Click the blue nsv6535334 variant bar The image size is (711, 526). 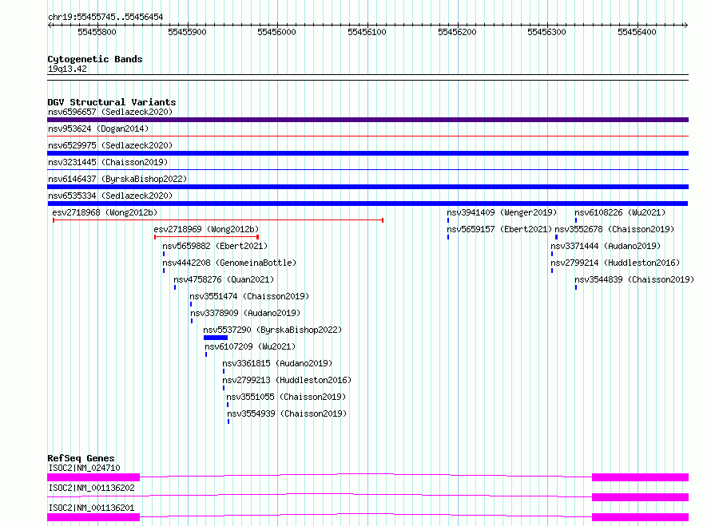click(367, 204)
